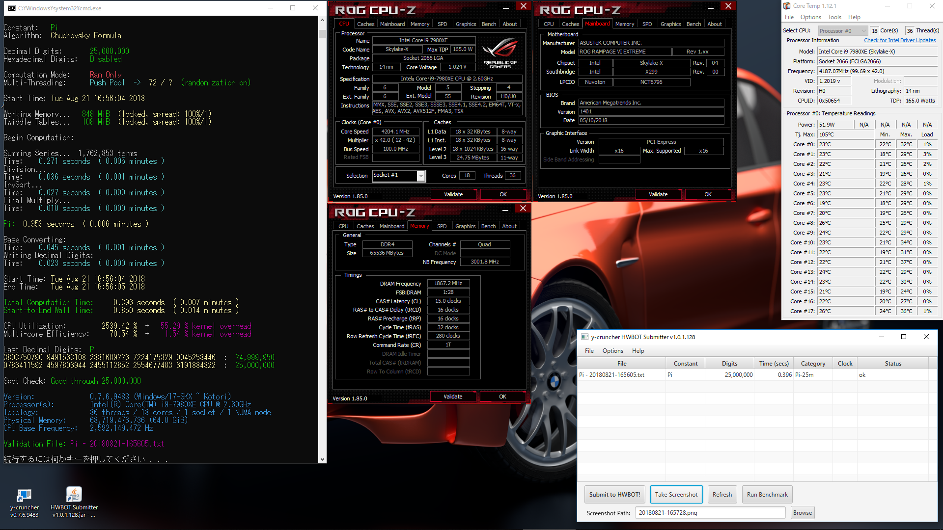Click Total Computation Time line in cmd
The width and height of the screenshot is (943, 530).
click(x=121, y=302)
